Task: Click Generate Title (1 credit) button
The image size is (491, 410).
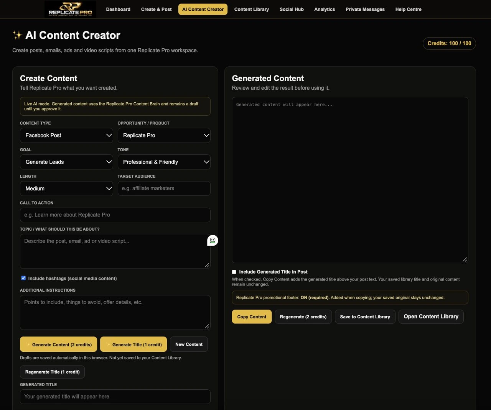Action: pos(133,344)
